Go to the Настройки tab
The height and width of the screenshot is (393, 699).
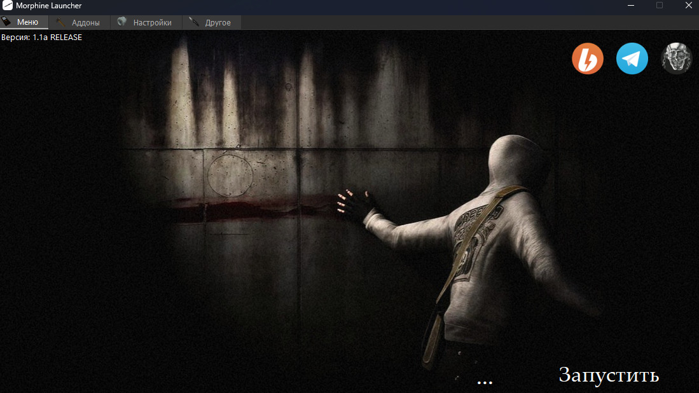152,23
